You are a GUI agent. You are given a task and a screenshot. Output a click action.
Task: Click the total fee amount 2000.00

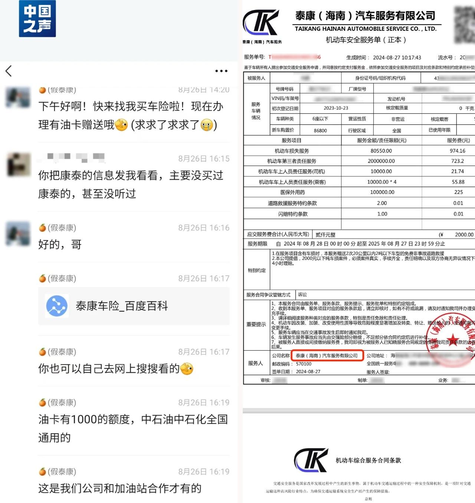click(x=464, y=235)
